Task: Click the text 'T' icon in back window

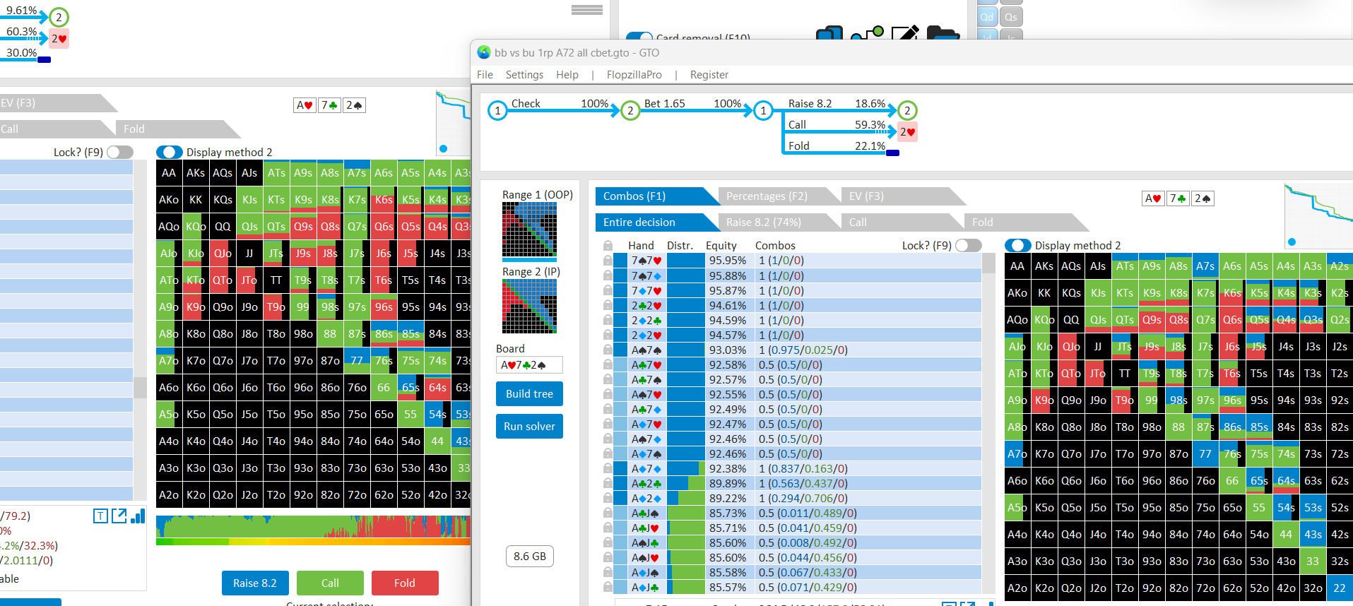Action: point(100,516)
